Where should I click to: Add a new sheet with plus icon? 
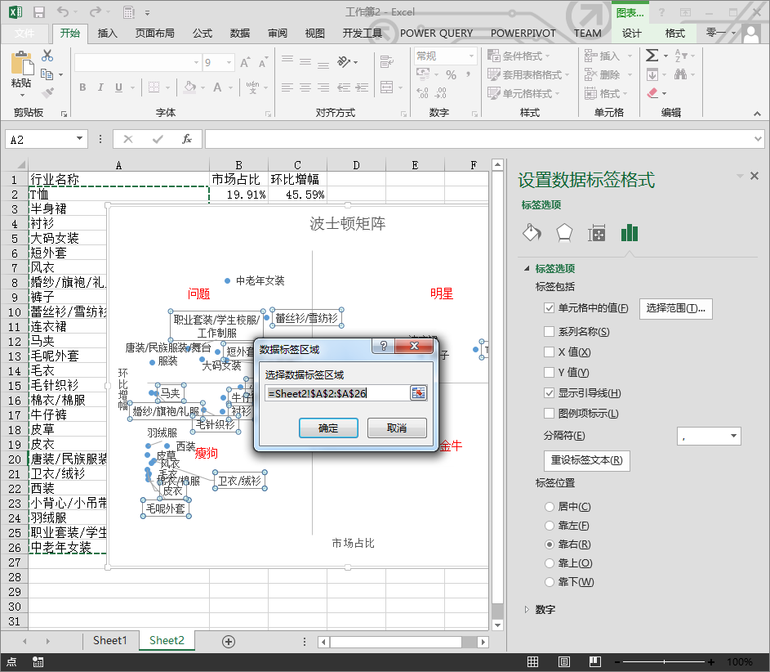pos(229,641)
